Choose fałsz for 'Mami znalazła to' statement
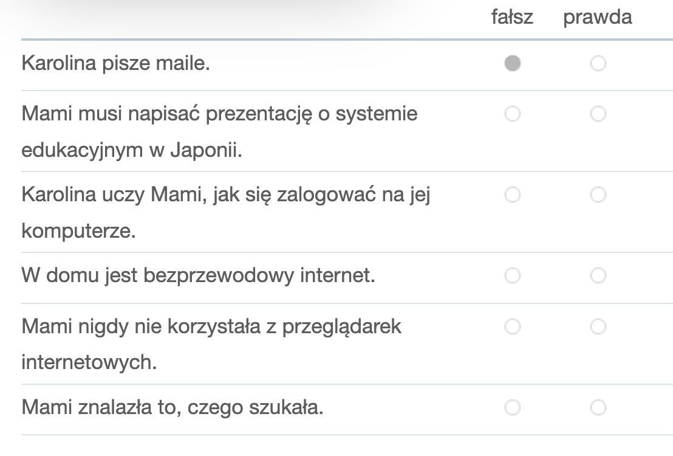Image resolution: width=673 pixels, height=456 pixels. 513,407
